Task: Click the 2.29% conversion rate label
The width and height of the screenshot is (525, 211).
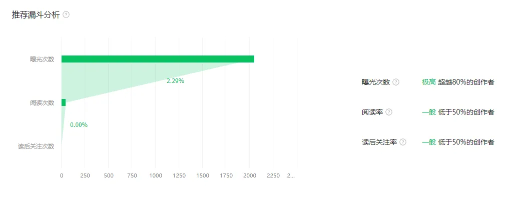Action: pyautogui.click(x=176, y=80)
